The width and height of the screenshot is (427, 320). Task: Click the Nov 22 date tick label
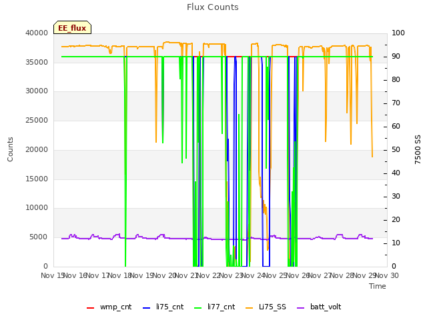pos(209,275)
